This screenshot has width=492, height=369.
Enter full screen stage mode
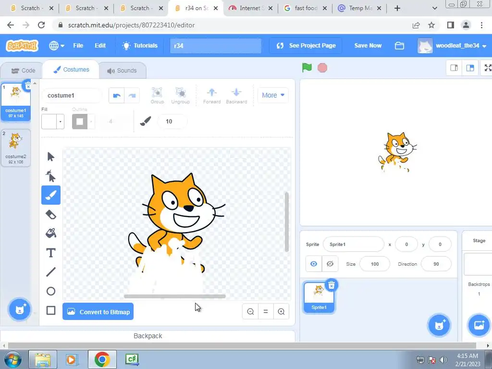click(487, 68)
